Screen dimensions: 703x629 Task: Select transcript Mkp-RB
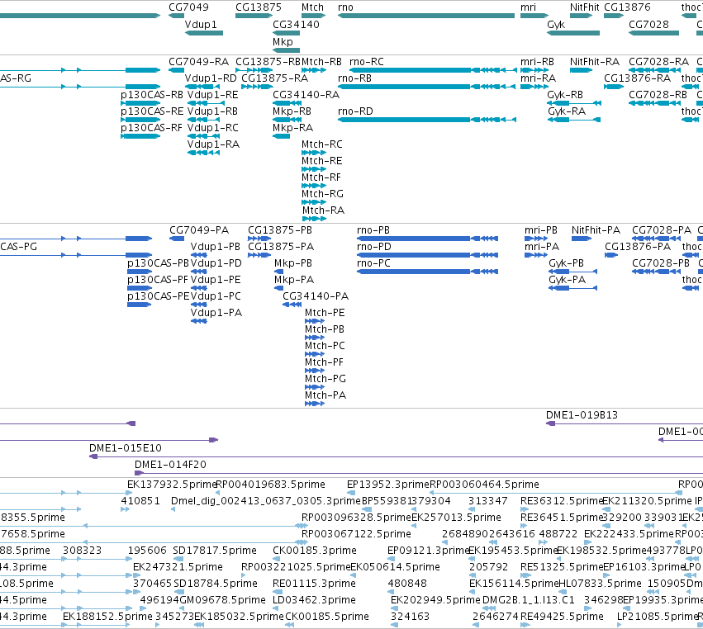(292, 111)
